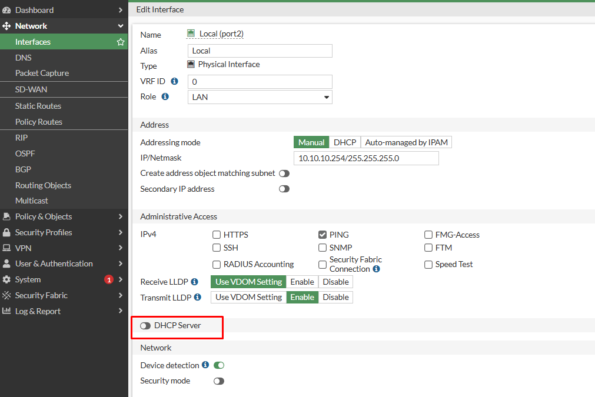Expand the VPN menu chevron
595x397 pixels.
click(121, 248)
